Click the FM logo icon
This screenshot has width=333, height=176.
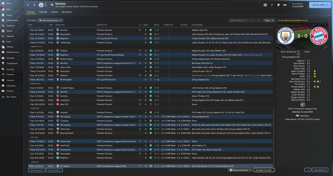click(285, 5)
